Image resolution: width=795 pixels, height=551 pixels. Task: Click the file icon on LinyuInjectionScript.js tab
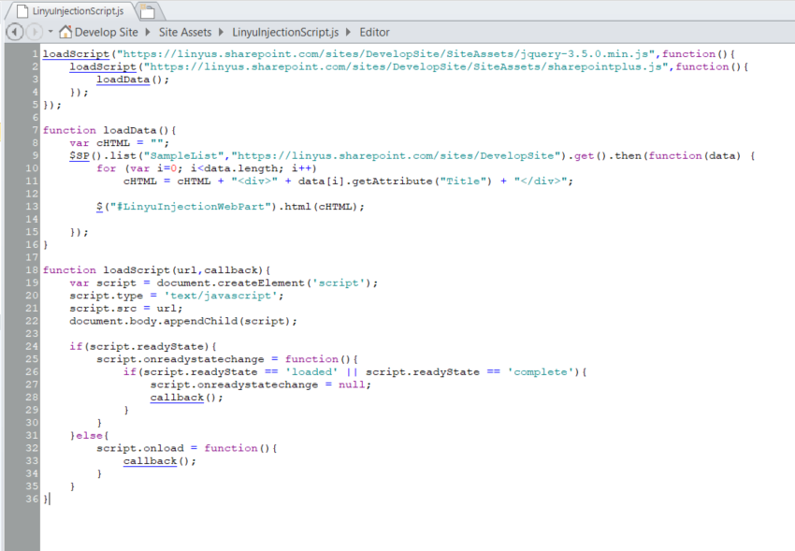[22, 10]
